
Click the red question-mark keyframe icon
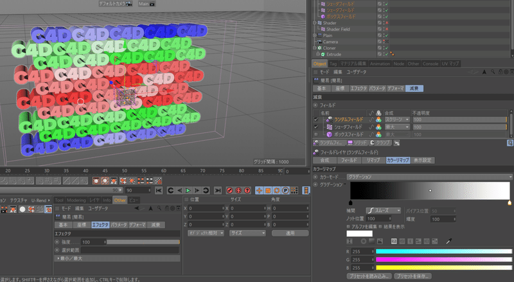[247, 190]
